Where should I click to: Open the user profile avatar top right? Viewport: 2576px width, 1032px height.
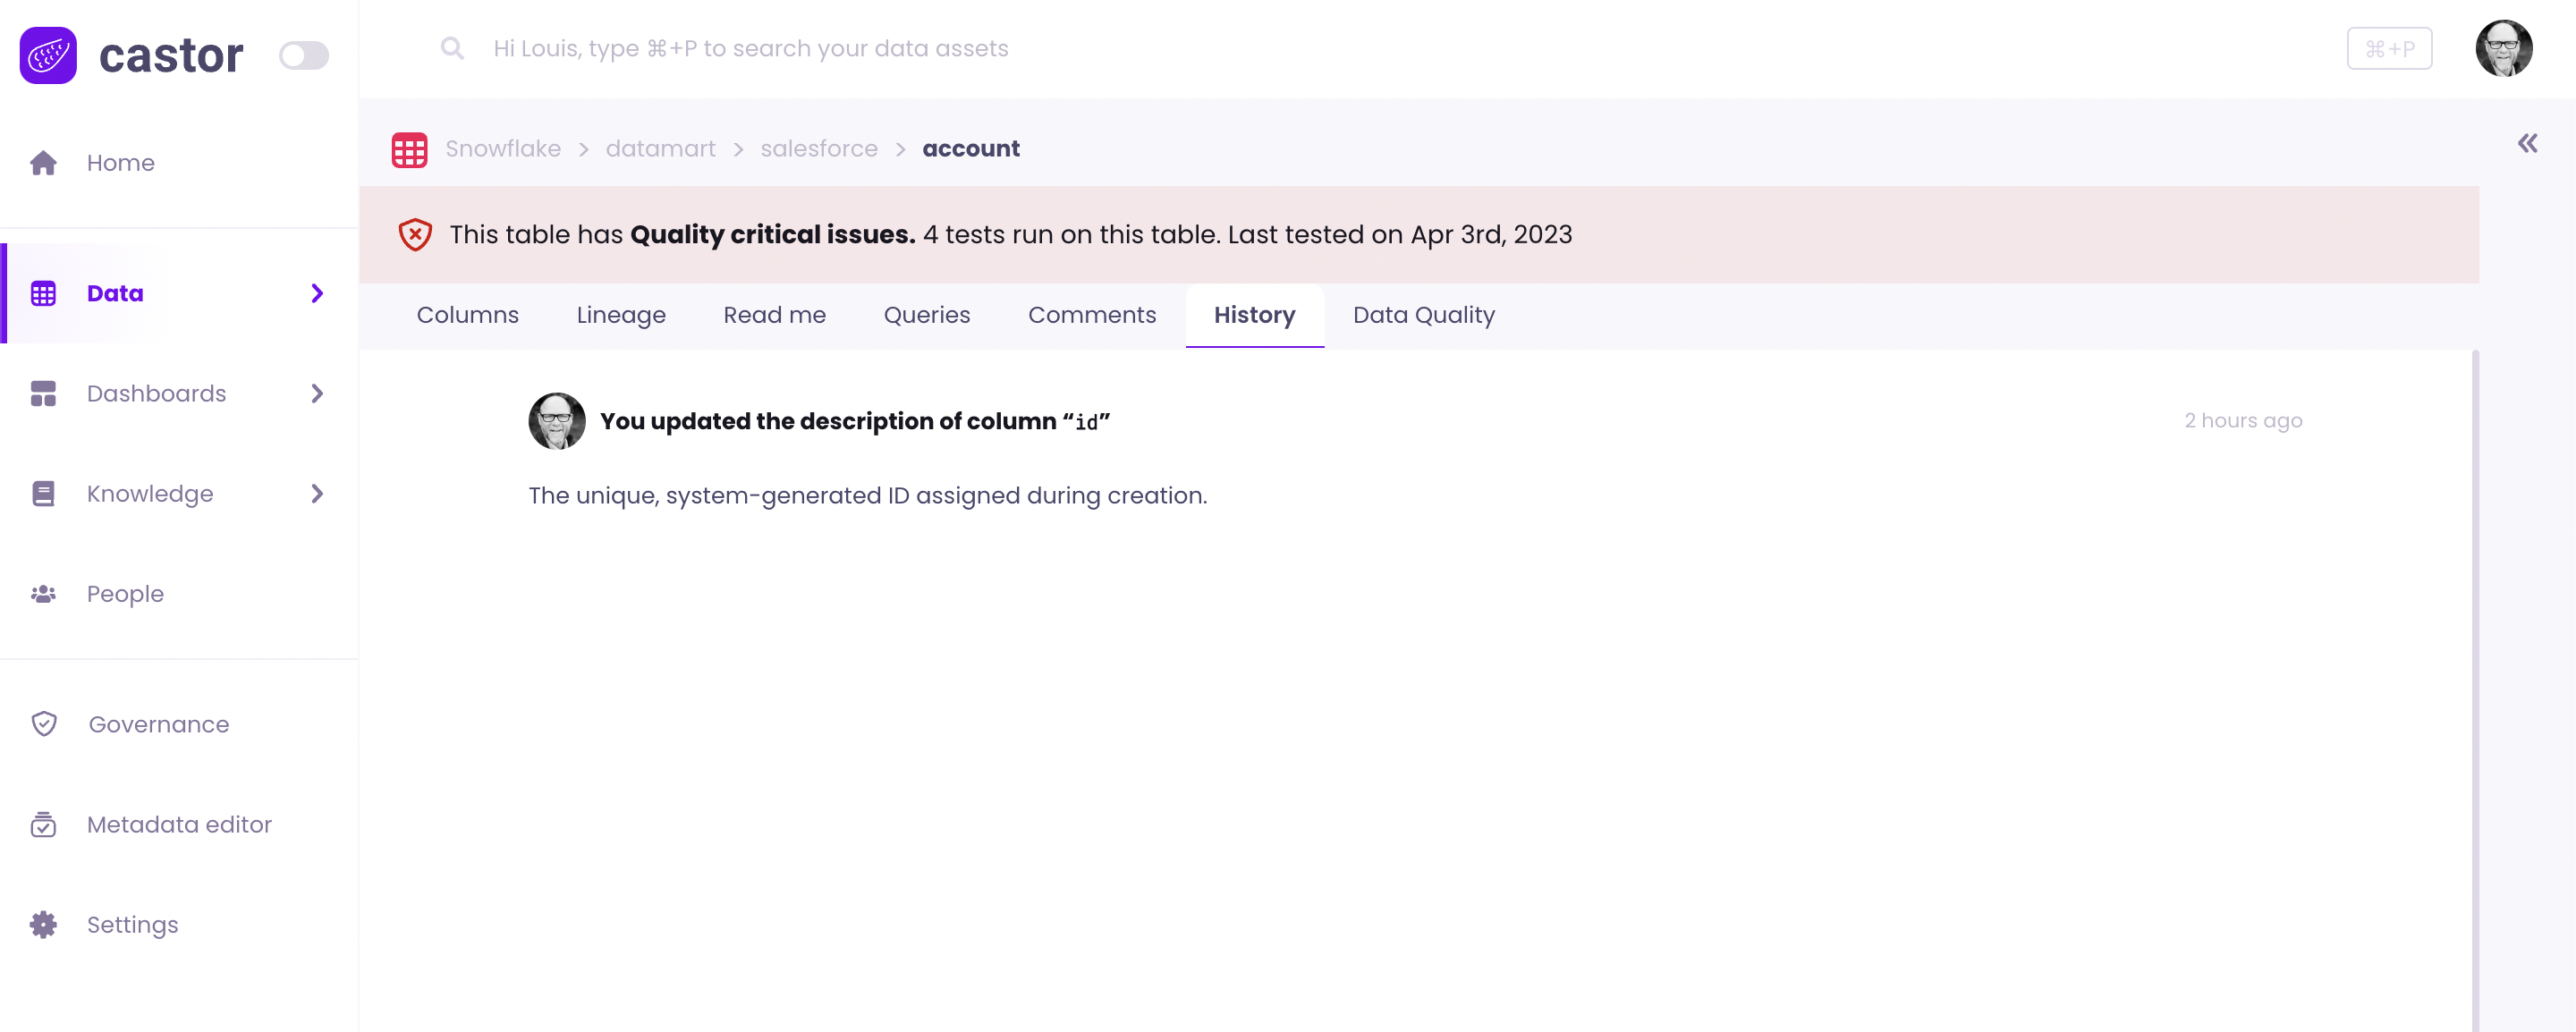pyautogui.click(x=2503, y=48)
